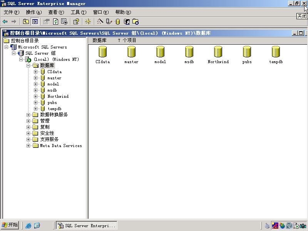Click the yellow star New toolbar icon
308x231 pixels.
[x=88, y=22]
